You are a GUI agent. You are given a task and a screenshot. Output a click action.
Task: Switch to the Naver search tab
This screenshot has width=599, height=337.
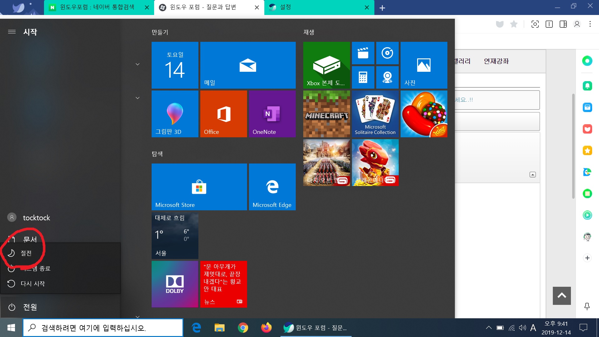point(99,7)
